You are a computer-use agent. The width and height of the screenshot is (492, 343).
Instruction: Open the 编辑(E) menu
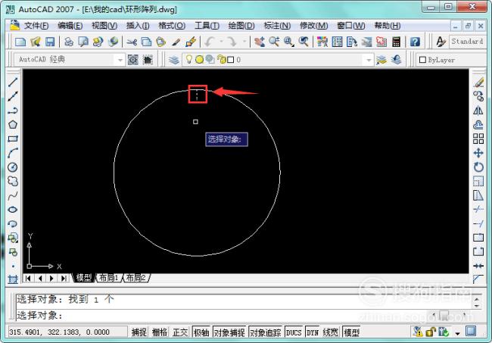point(70,26)
